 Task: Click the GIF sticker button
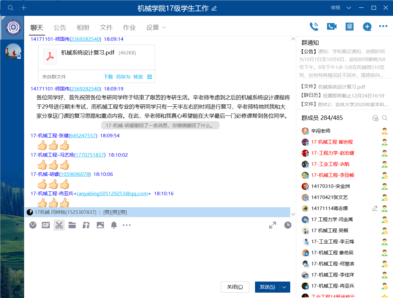(46, 225)
